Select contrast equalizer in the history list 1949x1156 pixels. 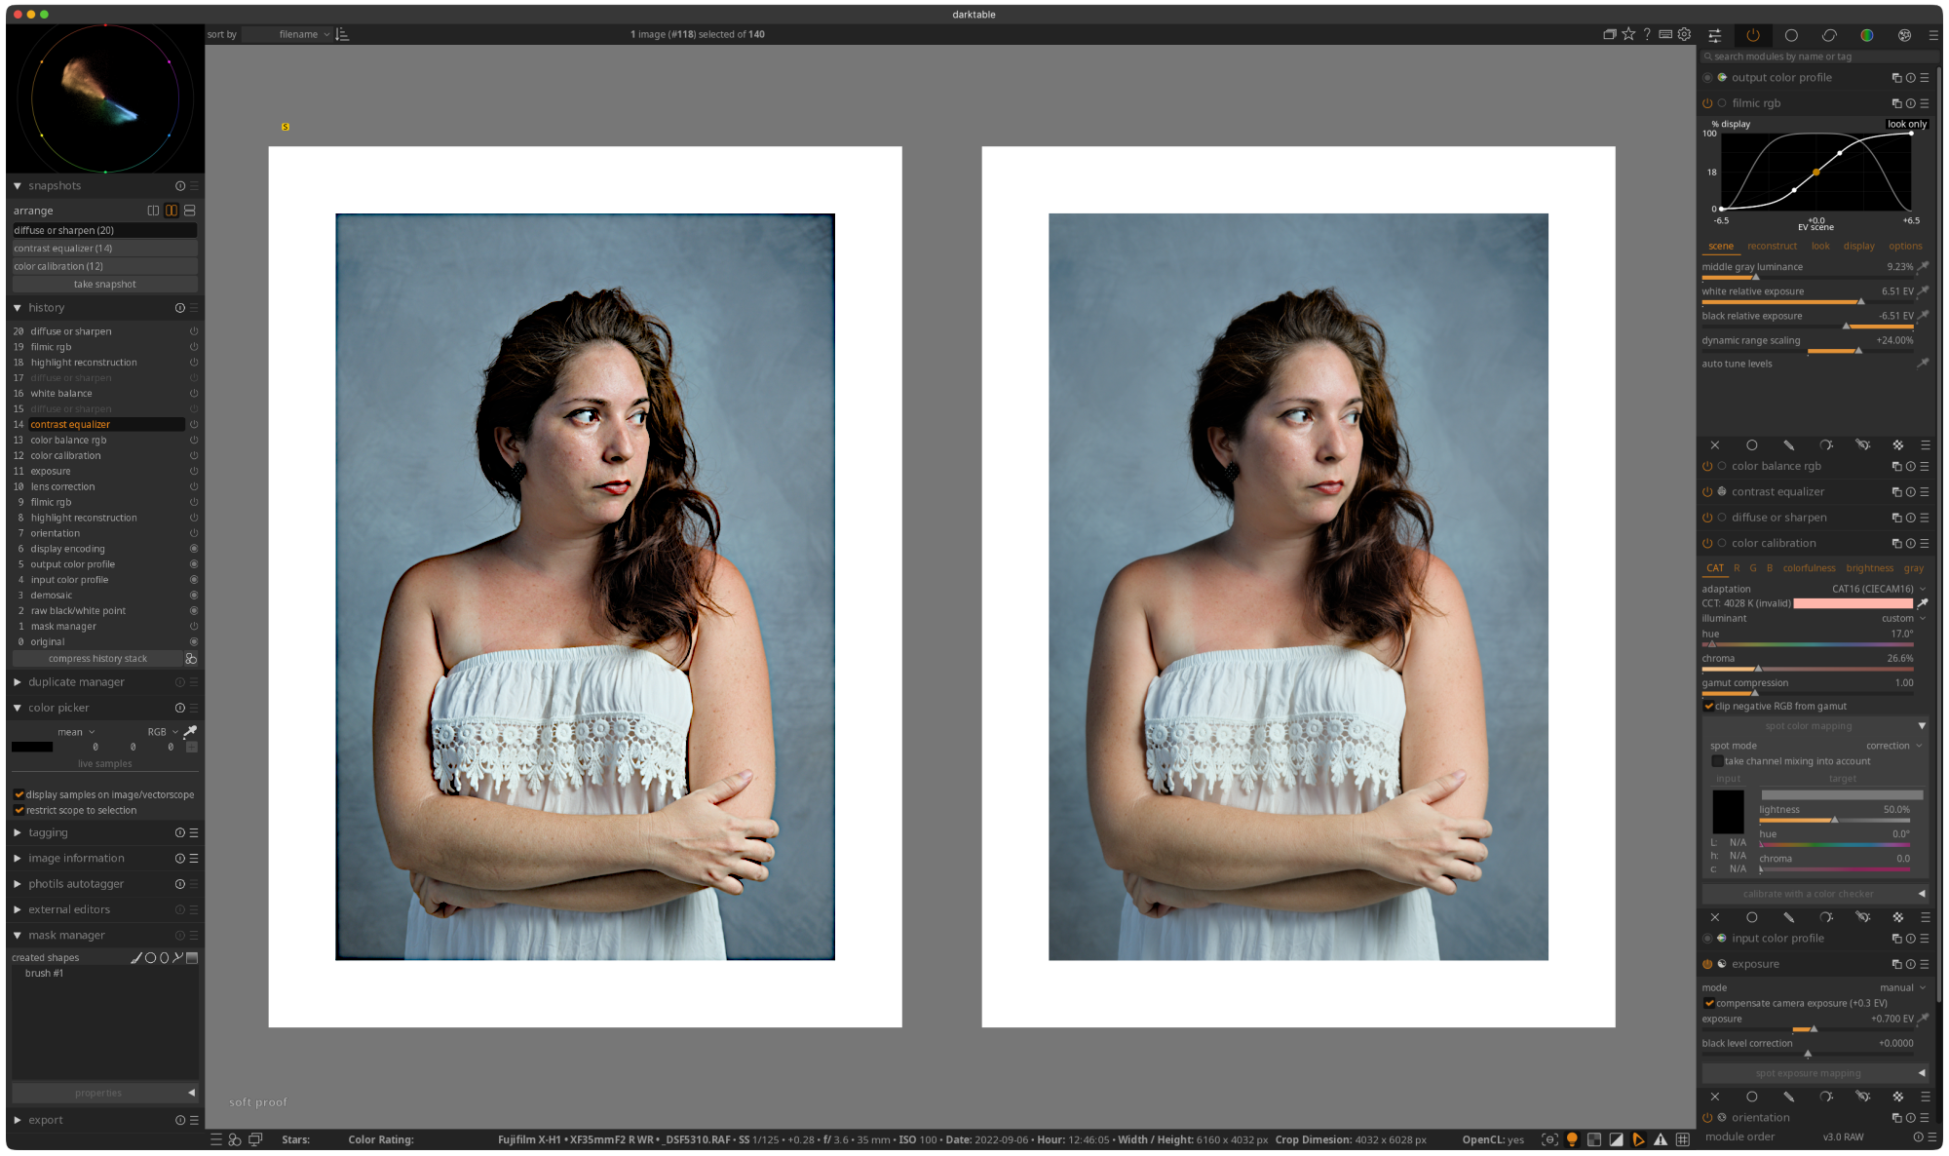point(70,424)
